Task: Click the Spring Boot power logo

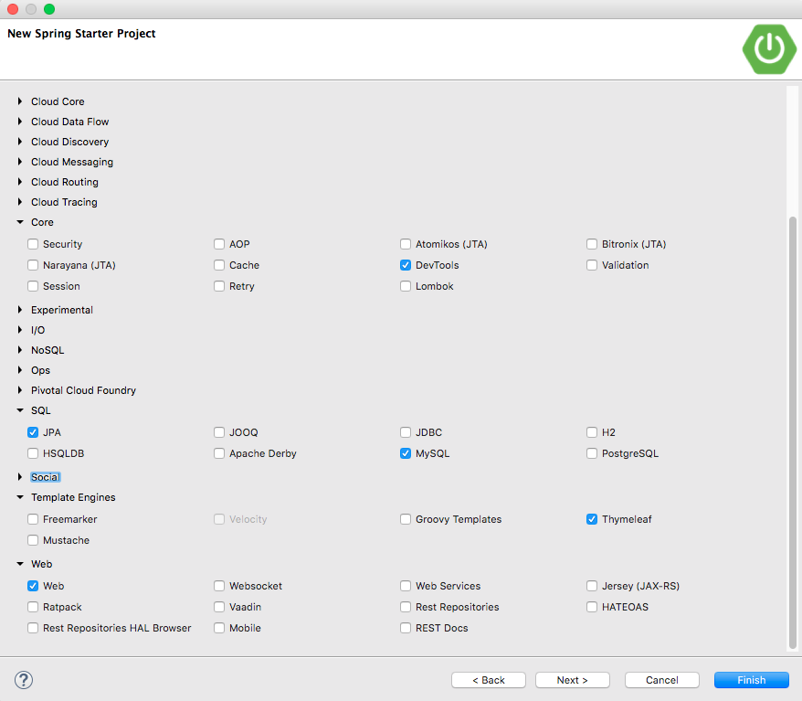Action: [x=769, y=49]
